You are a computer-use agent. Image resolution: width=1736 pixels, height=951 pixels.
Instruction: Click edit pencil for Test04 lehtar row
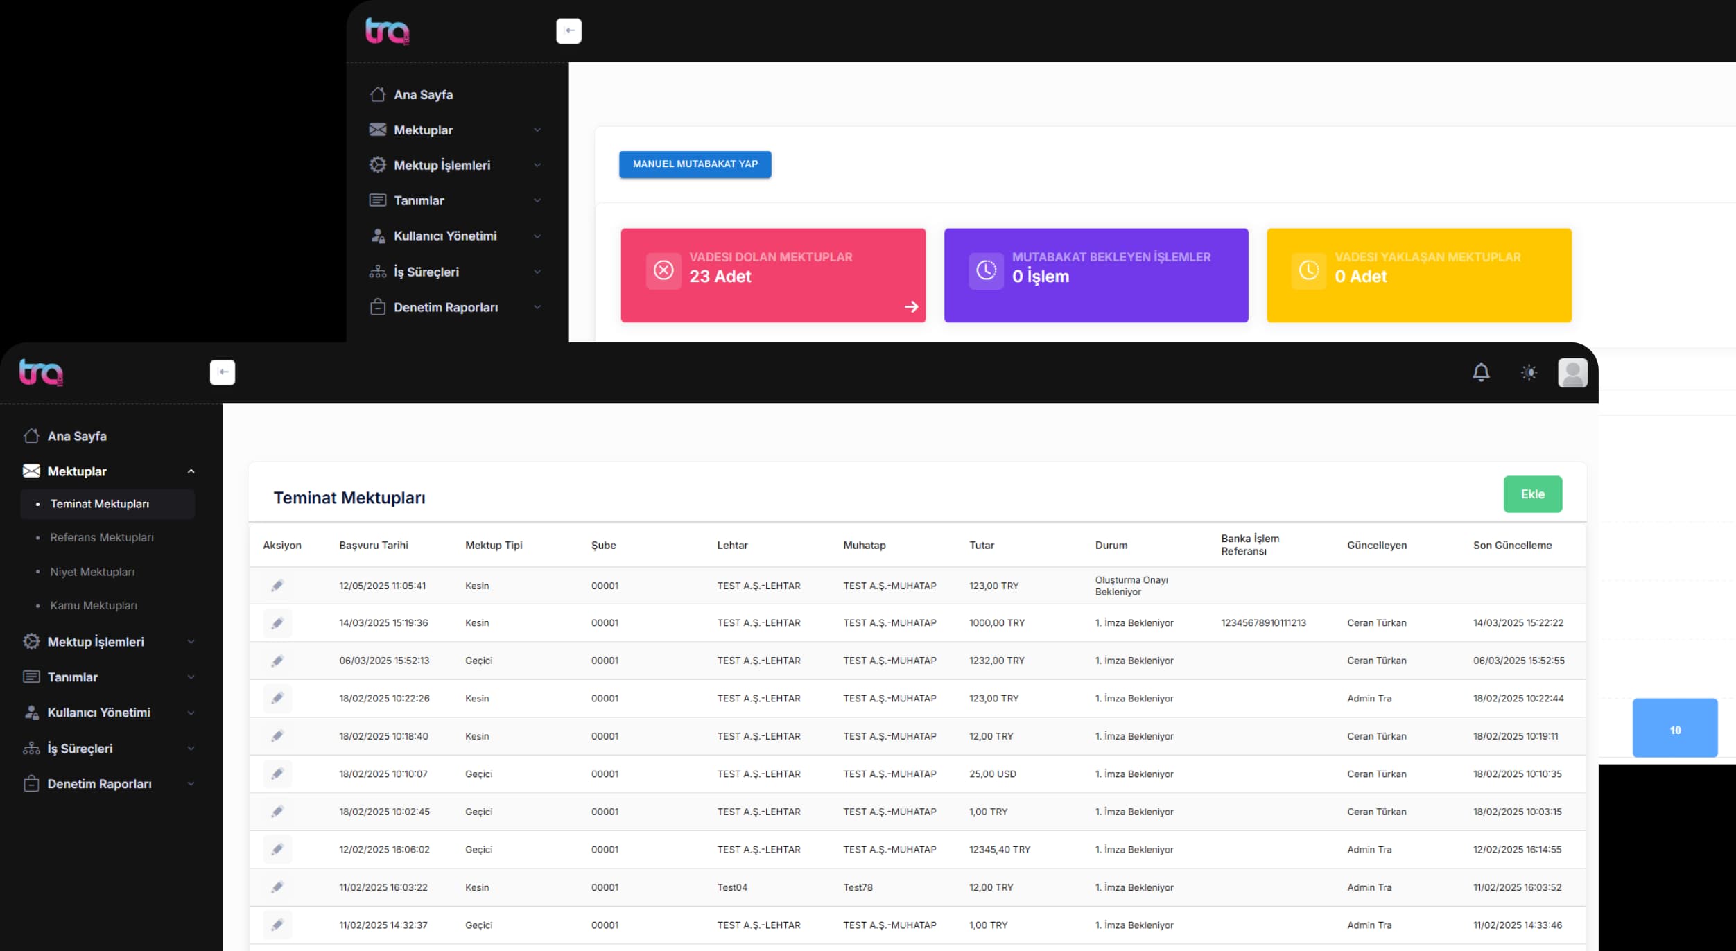[277, 887]
